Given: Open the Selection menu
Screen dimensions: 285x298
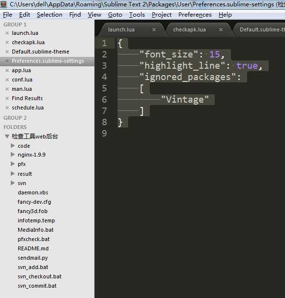Looking at the screenshot, I should pyautogui.click(x=50, y=15).
